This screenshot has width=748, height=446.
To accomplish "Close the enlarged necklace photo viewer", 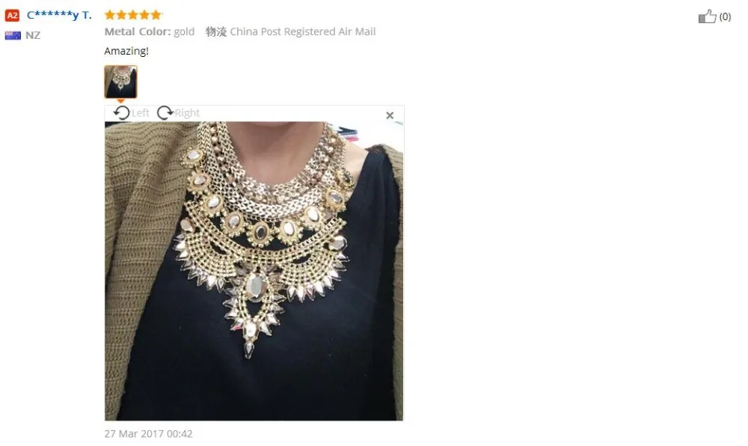I will tap(390, 115).
